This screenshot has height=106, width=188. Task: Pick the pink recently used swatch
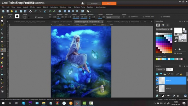[181, 59]
